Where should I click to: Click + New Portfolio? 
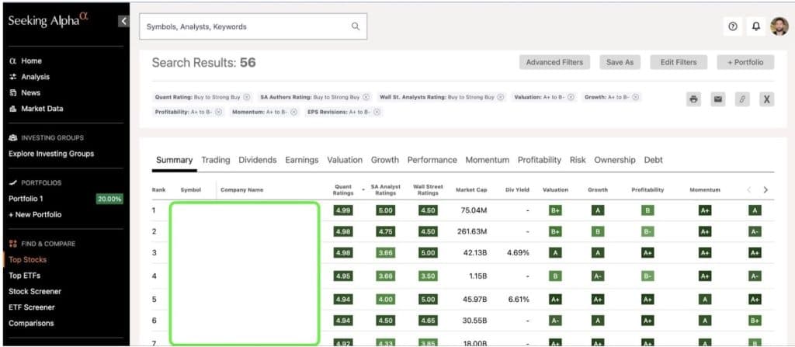click(x=35, y=214)
